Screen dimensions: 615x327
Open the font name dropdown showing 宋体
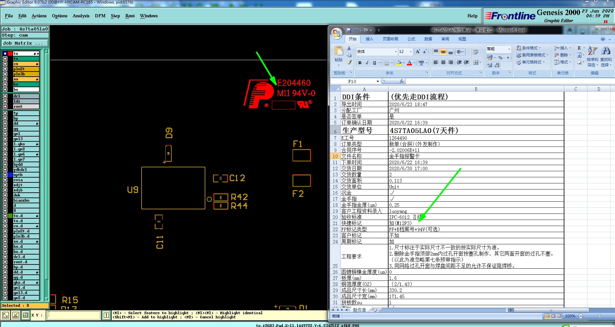click(x=396, y=52)
